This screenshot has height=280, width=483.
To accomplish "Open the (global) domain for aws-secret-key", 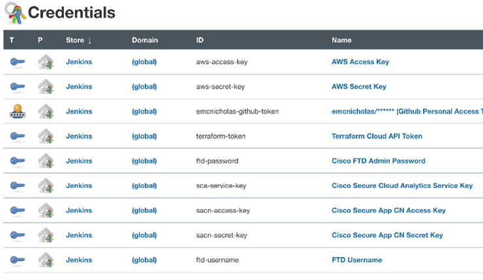I will click(144, 87).
